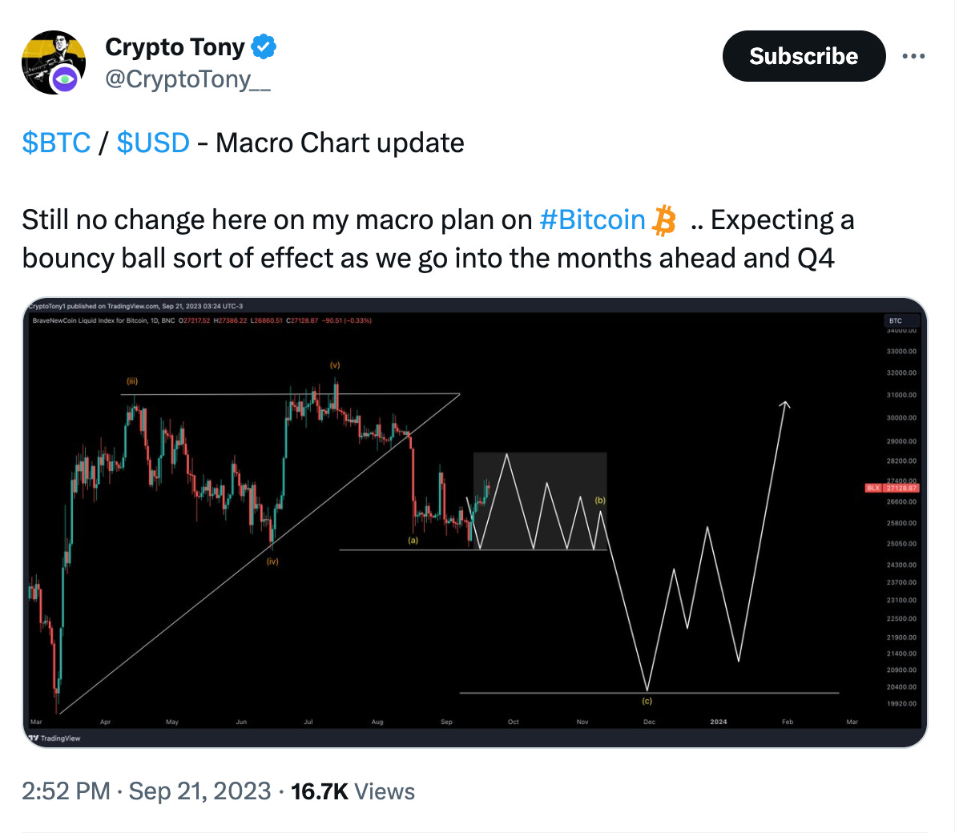955x833 pixels.
Task: Open the three-dot more options menu
Action: [x=913, y=56]
